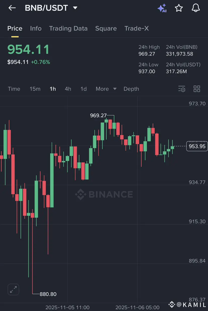
Task: Open the AI sparkle assistant icon
Action: pyautogui.click(x=162, y=8)
